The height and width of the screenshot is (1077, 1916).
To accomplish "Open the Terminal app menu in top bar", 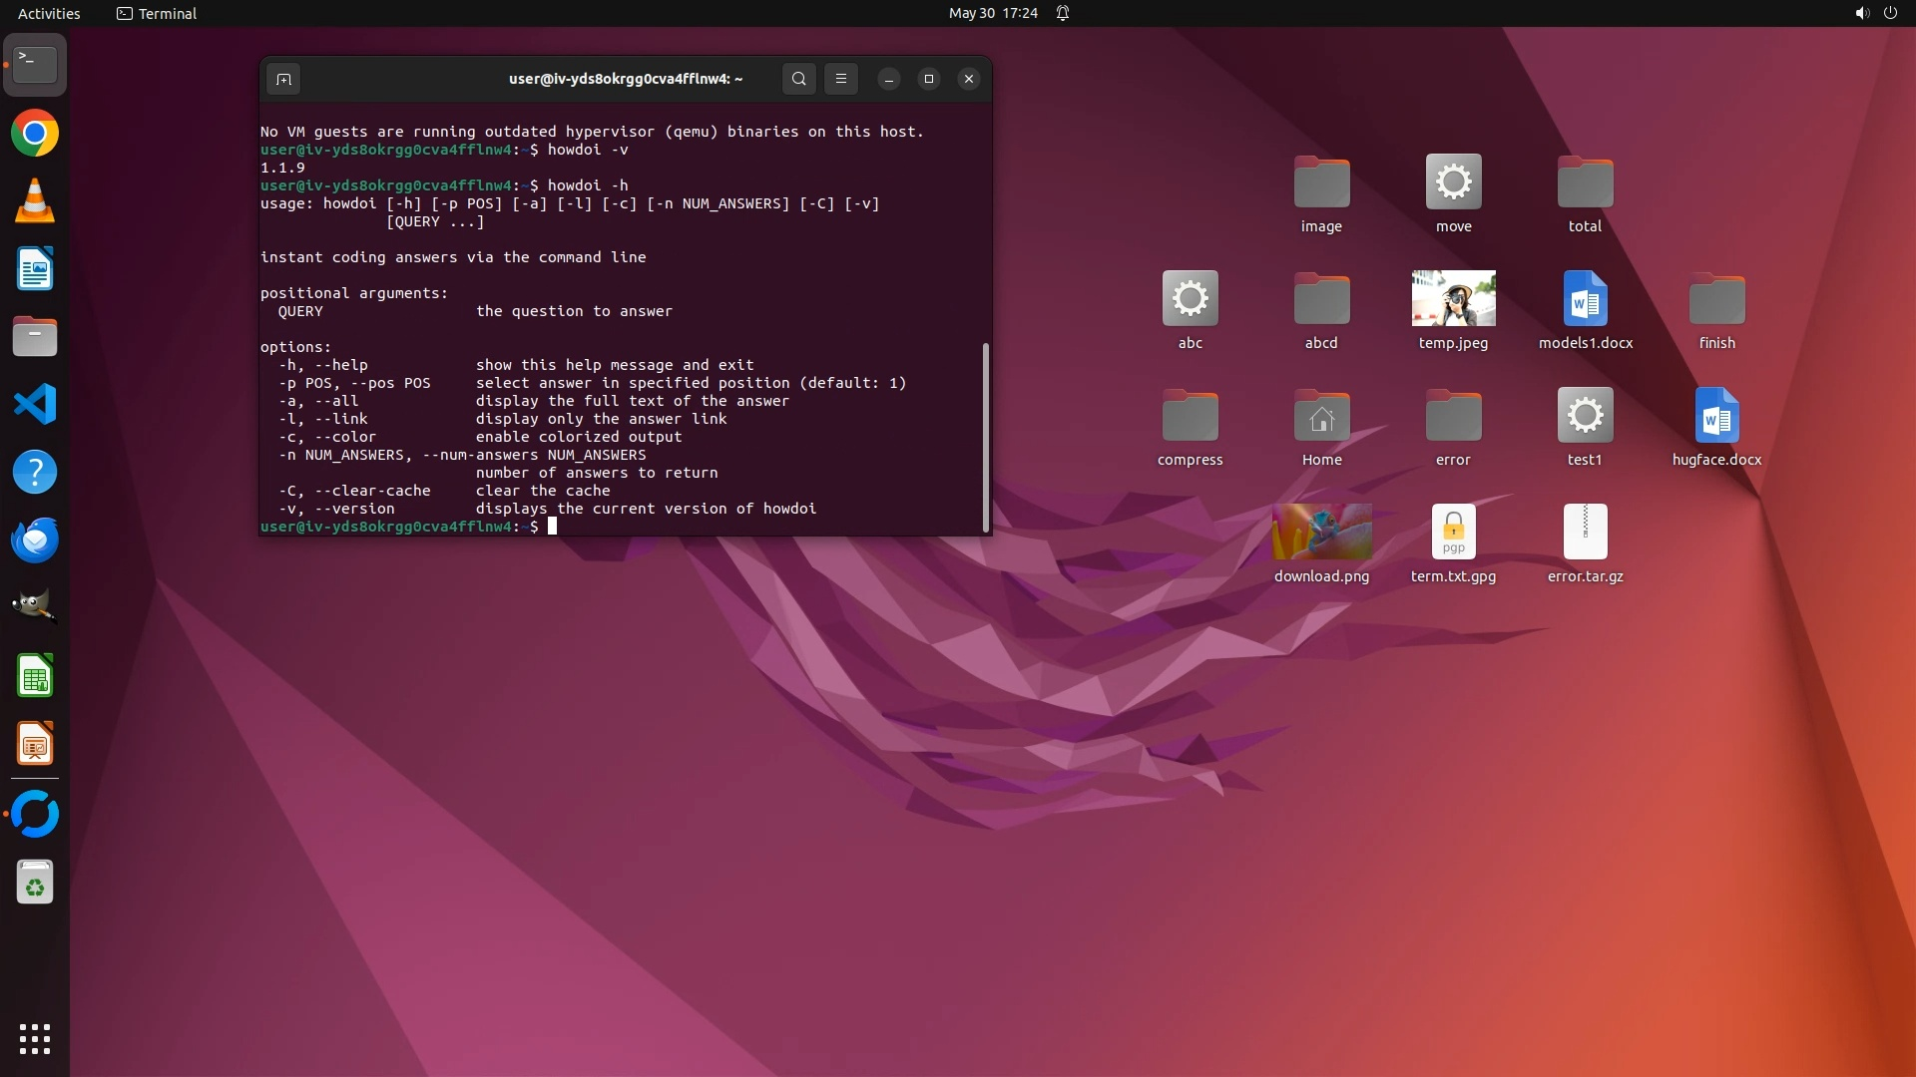I will pos(157,13).
